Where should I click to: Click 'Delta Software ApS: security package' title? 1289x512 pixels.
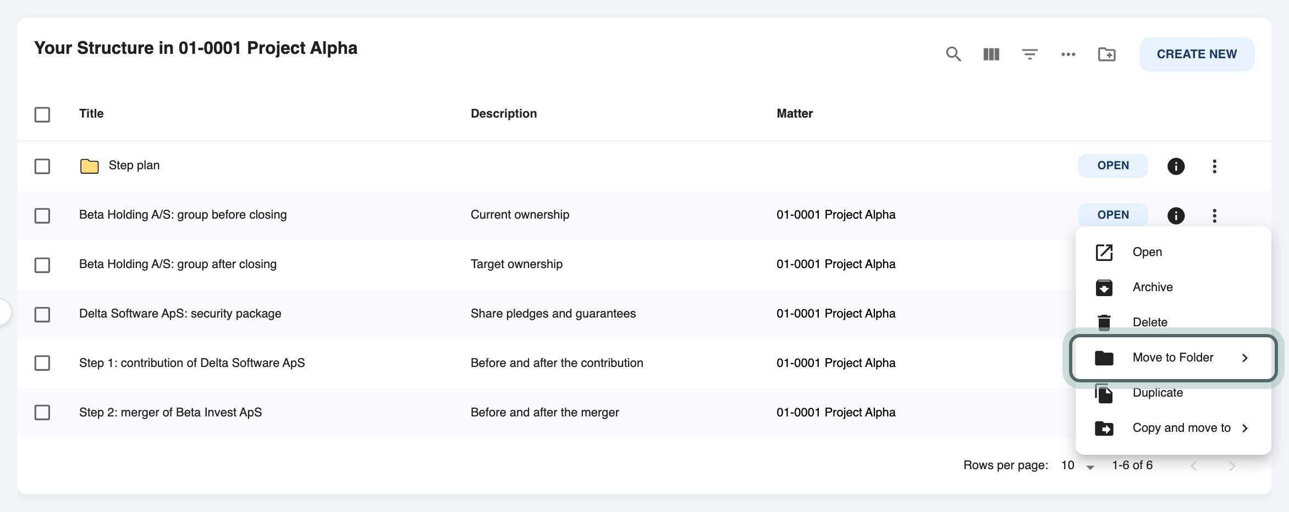pyautogui.click(x=180, y=314)
